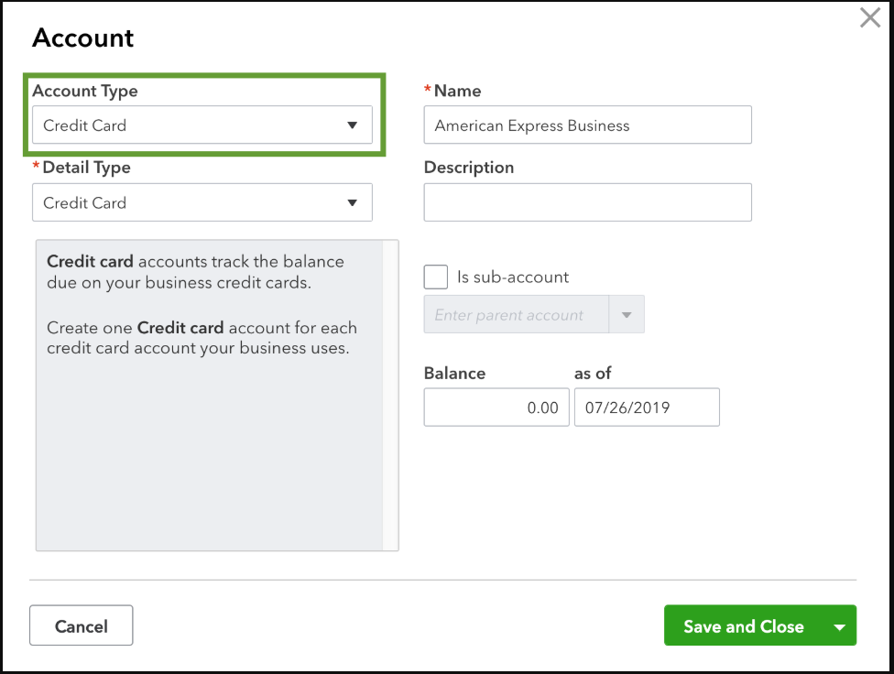
Task: Click the Credit Card value in Account Type
Action: point(85,125)
